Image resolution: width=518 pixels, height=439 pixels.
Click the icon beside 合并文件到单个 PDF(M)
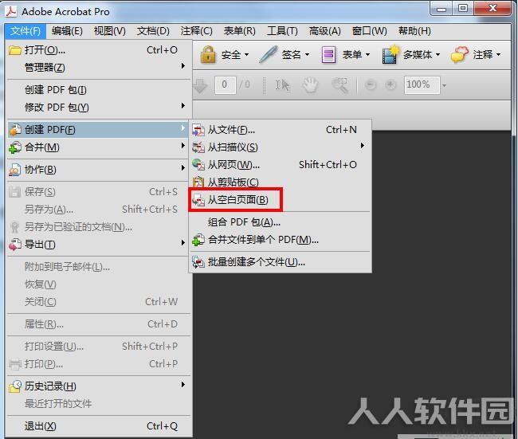(198, 240)
